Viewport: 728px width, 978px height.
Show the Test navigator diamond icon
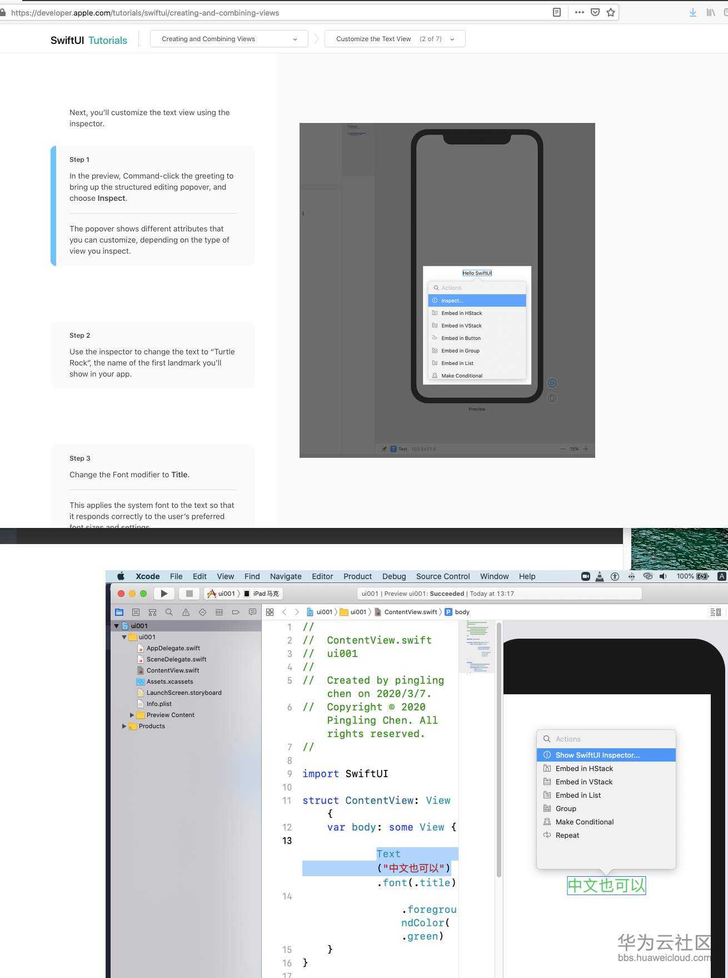tap(202, 612)
